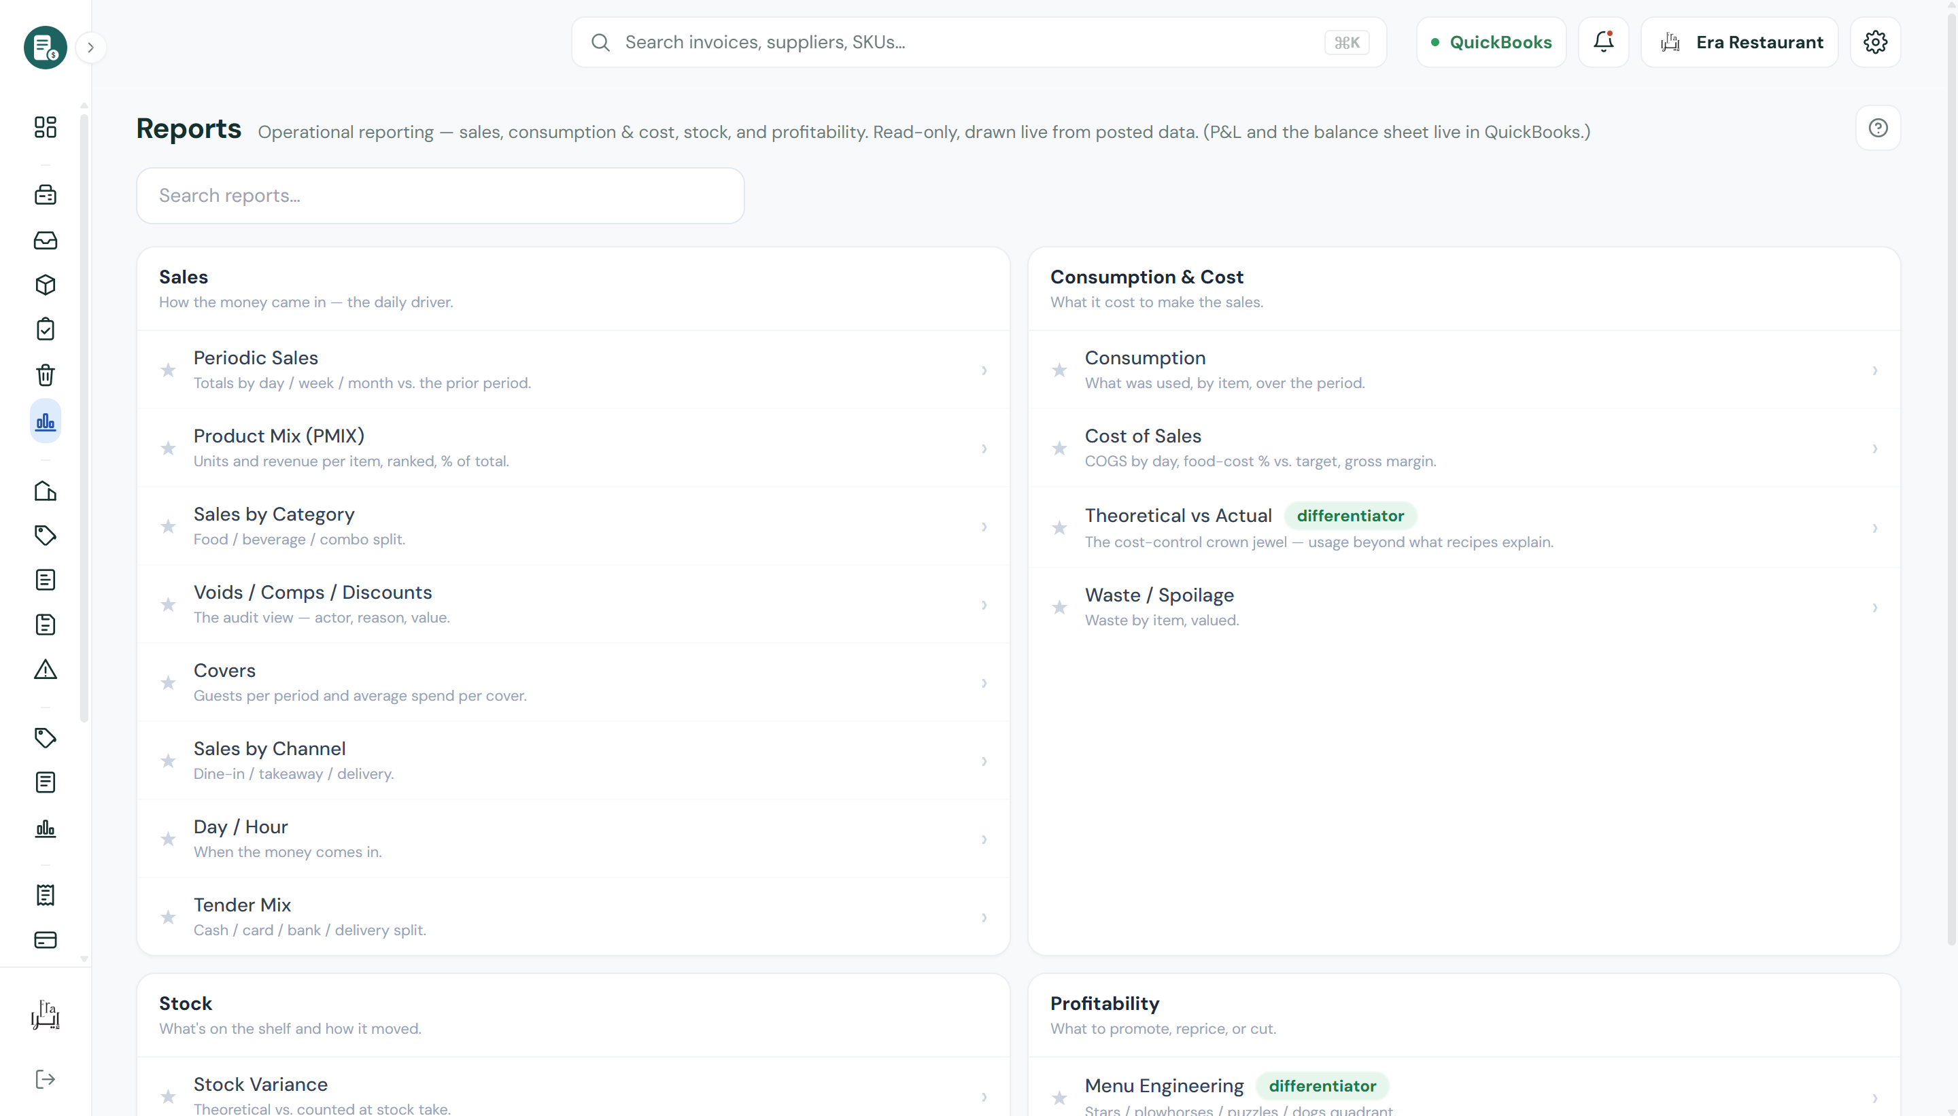Focus the Search invoices, suppliers, SKUs field
Screen dimensions: 1958x1116
[979, 42]
